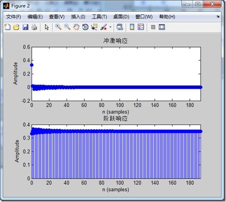Screen dimensions: 226x202
Task: Open file with the folder icon
Action: [x=16, y=27]
